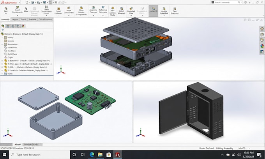Click the tree filter funnel icon
The image size is (265, 159).
pyautogui.click(x=3, y=30)
